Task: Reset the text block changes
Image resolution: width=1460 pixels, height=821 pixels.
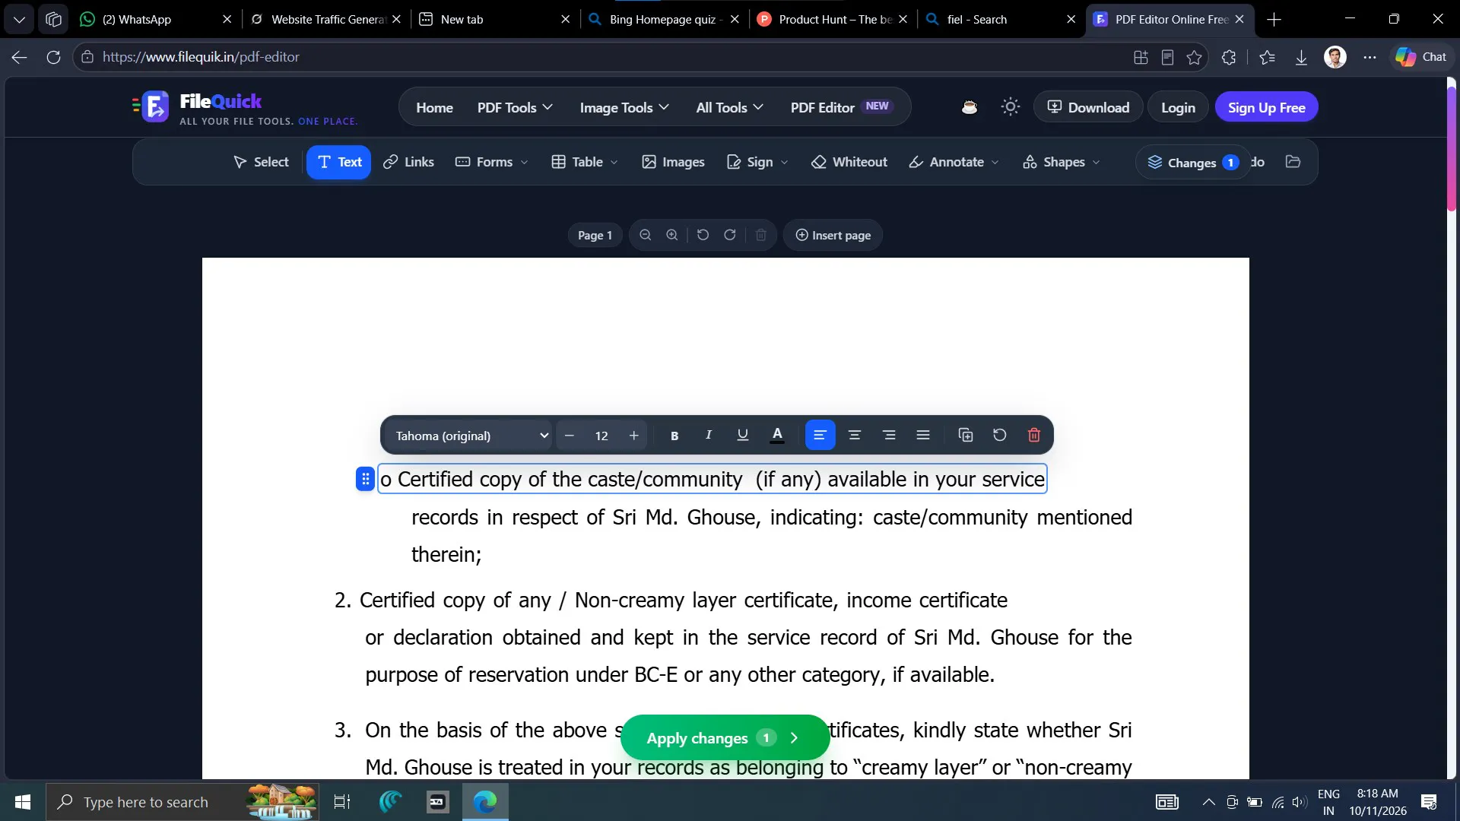Action: click(1000, 436)
